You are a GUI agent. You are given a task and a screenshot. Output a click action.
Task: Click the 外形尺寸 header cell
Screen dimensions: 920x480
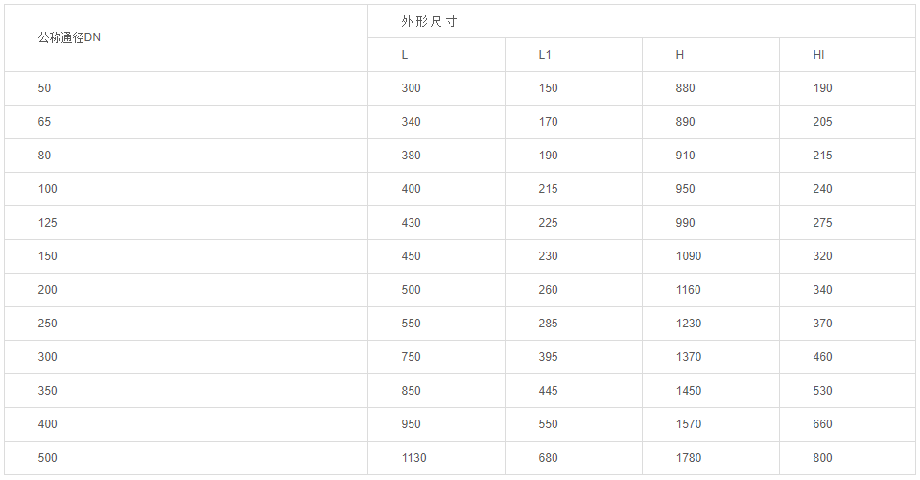pyautogui.click(x=429, y=21)
